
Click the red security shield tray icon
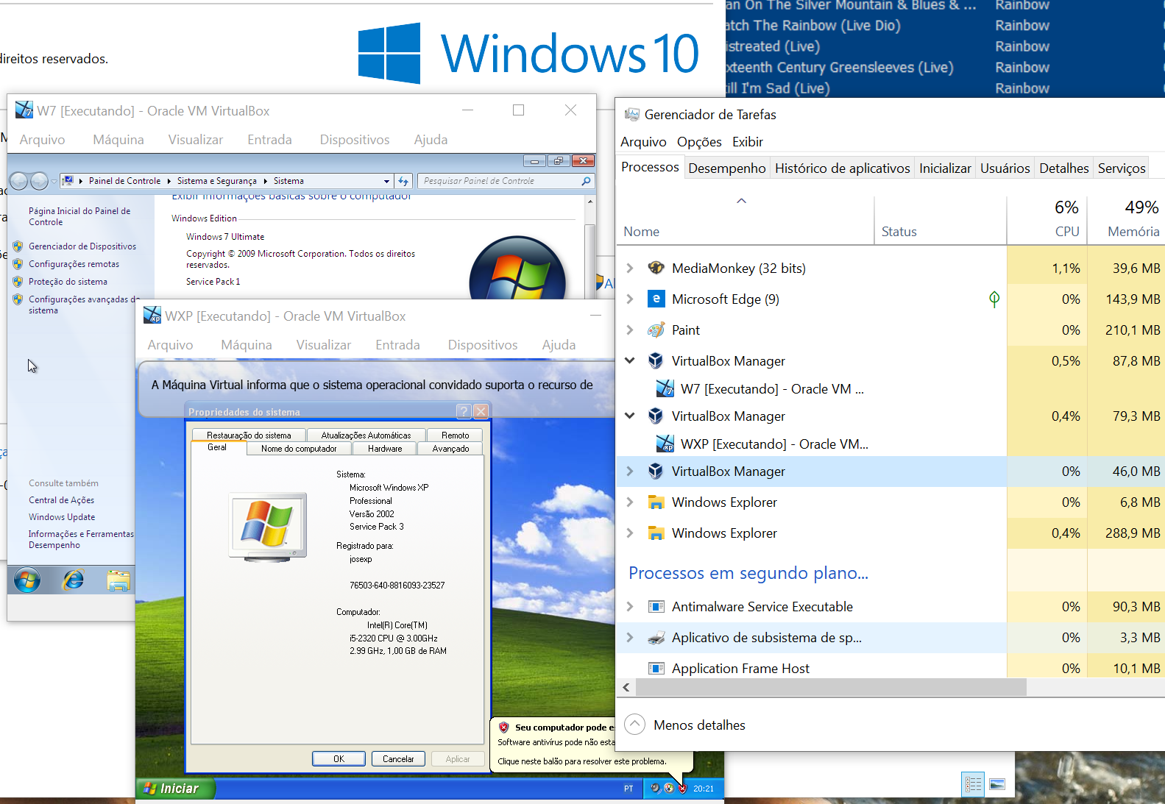point(682,788)
